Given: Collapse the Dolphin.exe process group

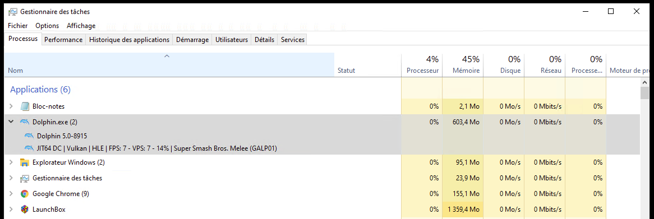Looking at the screenshot, I should coord(11,122).
